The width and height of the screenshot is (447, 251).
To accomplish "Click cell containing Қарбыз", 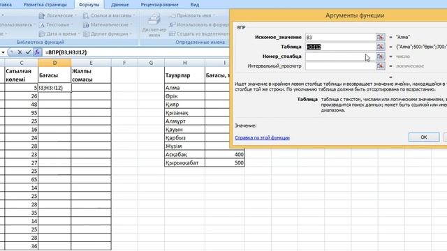I will [x=184, y=138].
